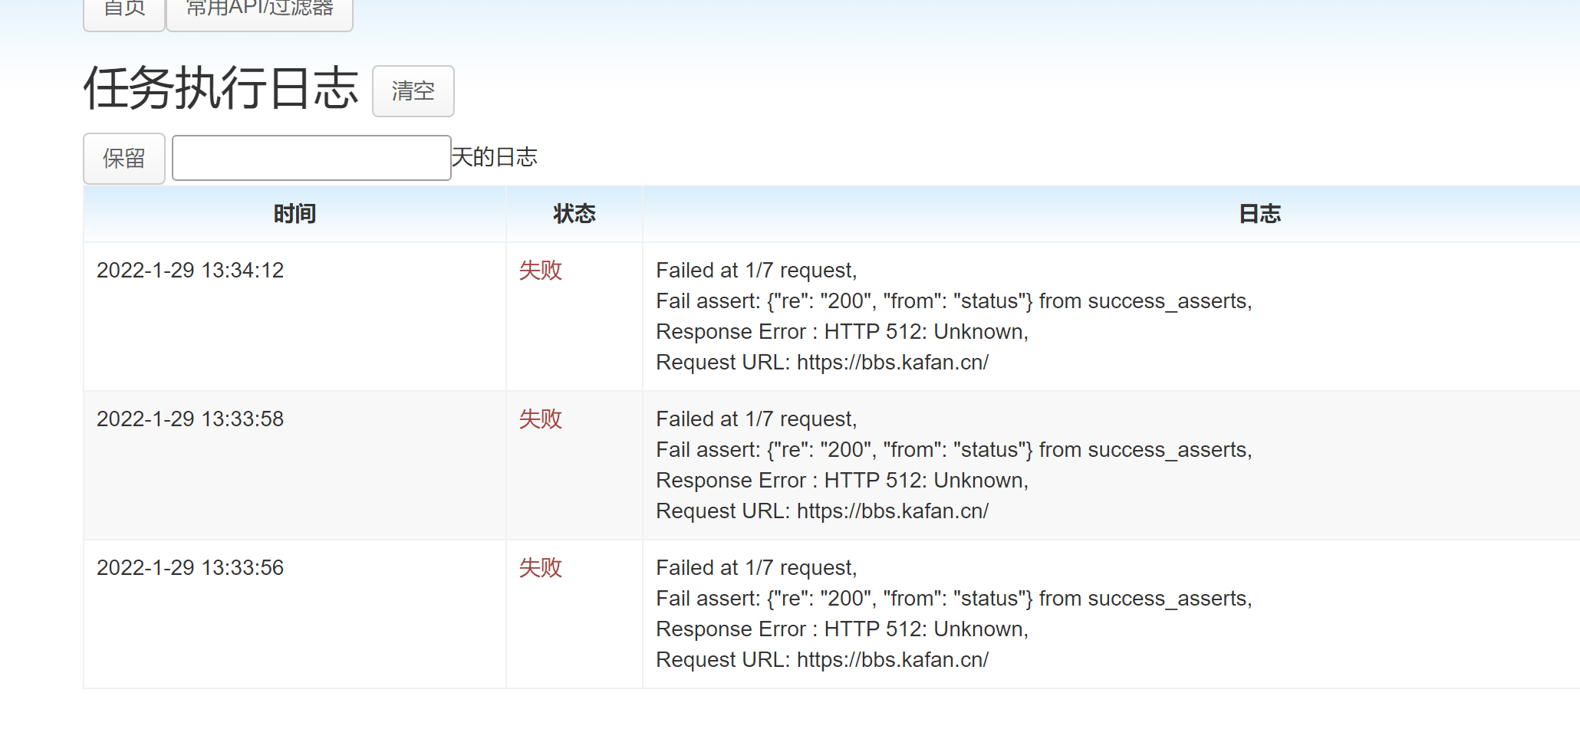Screen dimensions: 1580x729
Task: Click the 日志 column header
Action: click(x=1260, y=214)
